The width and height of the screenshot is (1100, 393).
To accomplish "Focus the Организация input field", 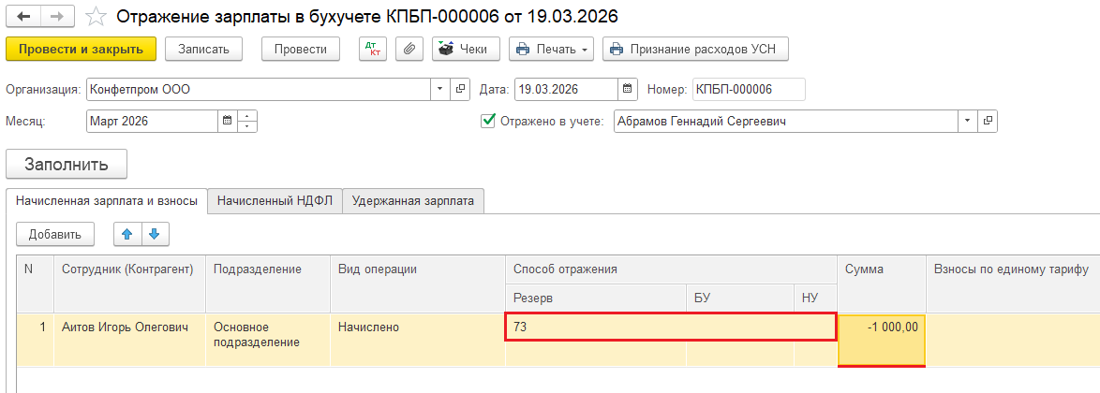I will point(259,89).
